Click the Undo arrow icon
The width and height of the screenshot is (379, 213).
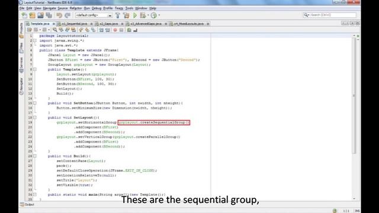tap(59, 15)
